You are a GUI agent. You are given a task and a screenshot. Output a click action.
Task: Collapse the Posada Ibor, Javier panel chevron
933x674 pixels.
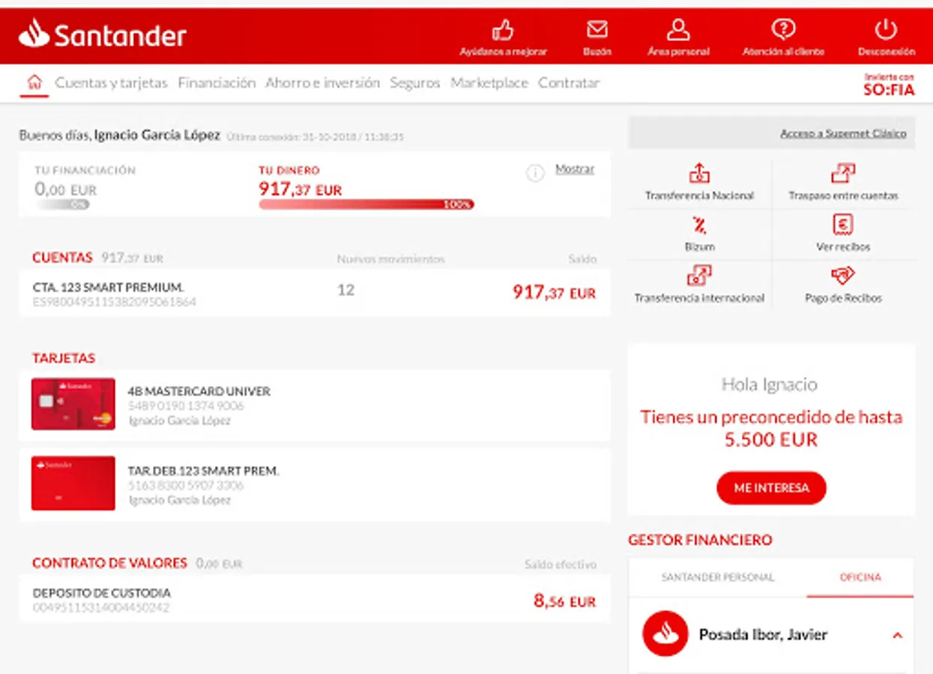[x=897, y=635]
